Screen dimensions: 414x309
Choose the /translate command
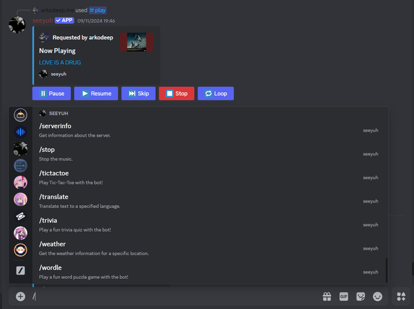210,201
